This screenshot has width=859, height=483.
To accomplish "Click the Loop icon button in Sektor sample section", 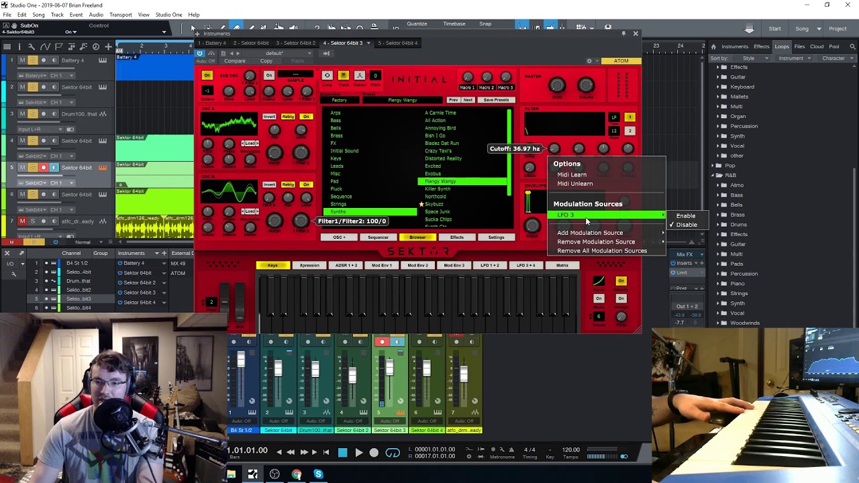I will pos(327,75).
